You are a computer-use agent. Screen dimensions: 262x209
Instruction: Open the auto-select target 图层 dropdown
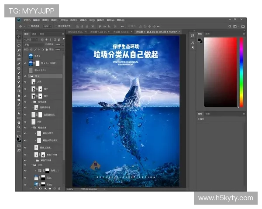click(x=48, y=26)
